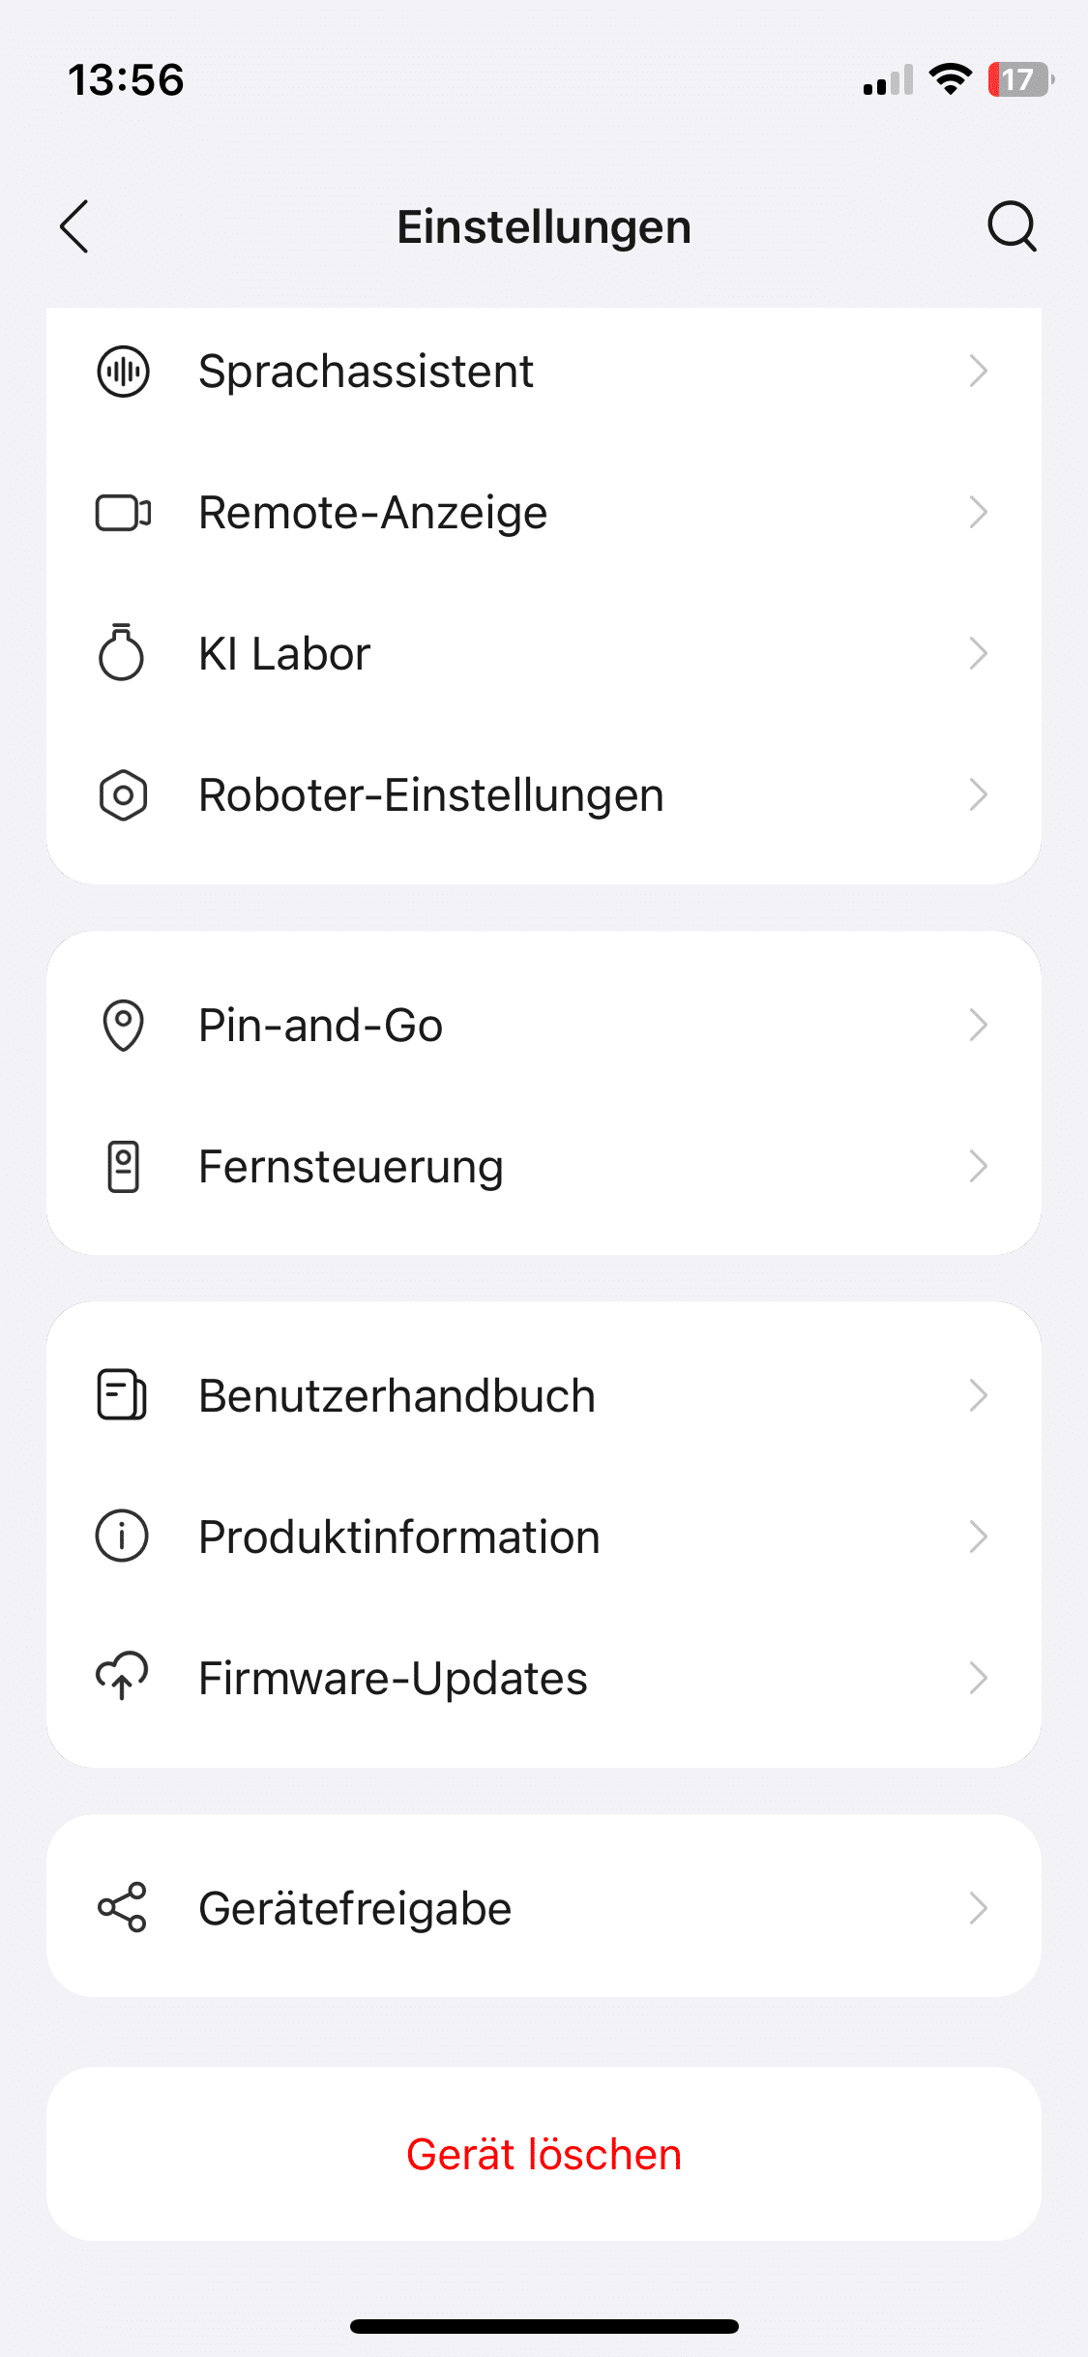Tap the Roboter-Einstellungen hexagon icon
1088x2357 pixels.
click(x=123, y=795)
